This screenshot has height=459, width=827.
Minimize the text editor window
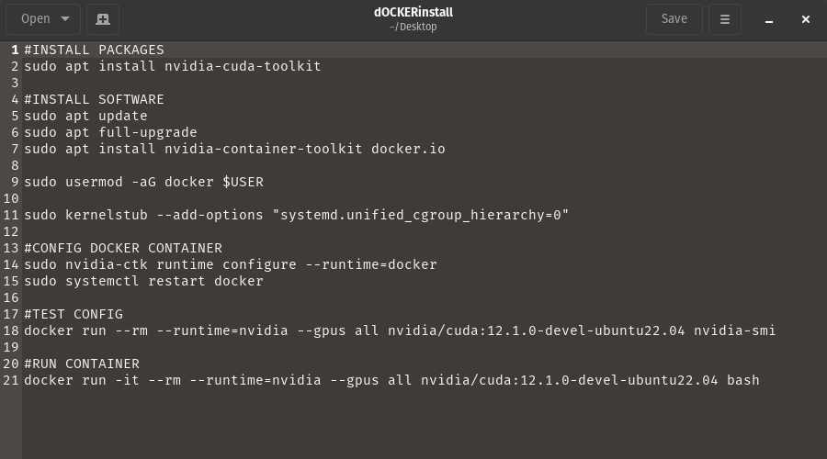[769, 19]
